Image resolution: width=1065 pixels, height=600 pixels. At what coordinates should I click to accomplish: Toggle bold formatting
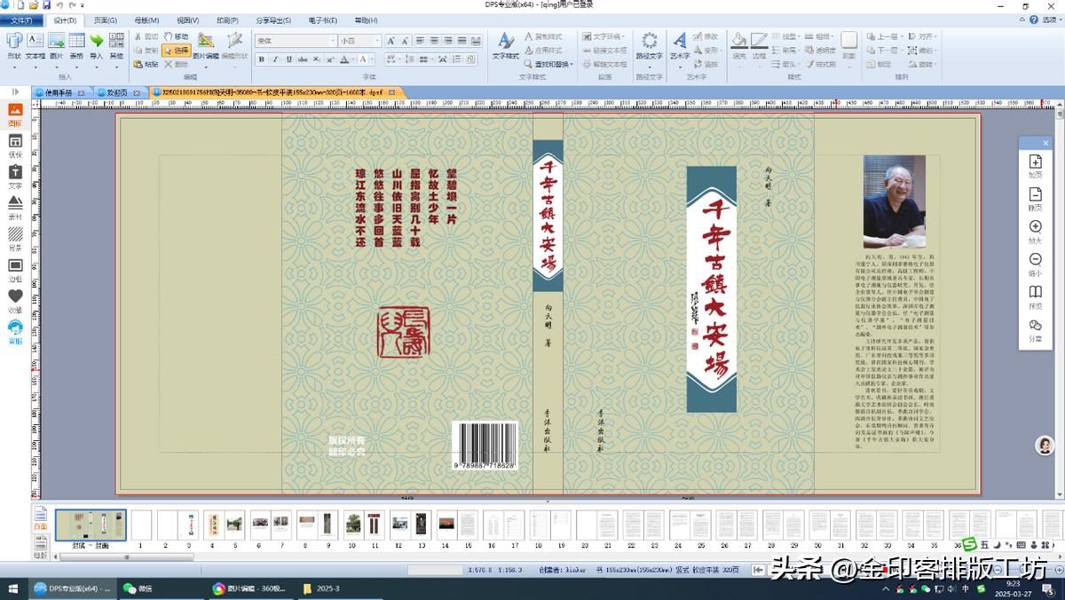click(261, 59)
